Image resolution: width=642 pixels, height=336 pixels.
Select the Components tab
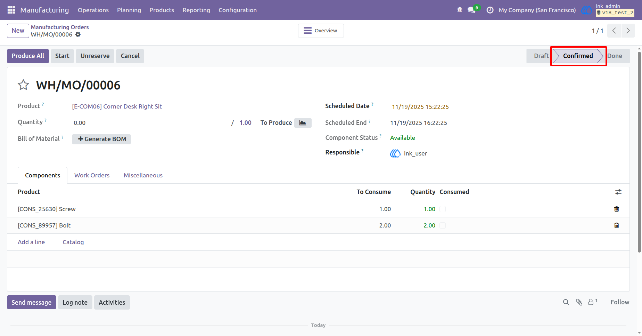[42, 175]
